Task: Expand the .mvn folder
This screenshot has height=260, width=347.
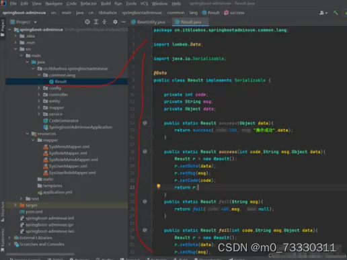Action: (x=15, y=42)
